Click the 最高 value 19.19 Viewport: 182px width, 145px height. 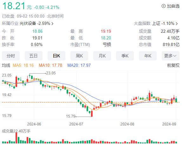[x=106, y=31]
